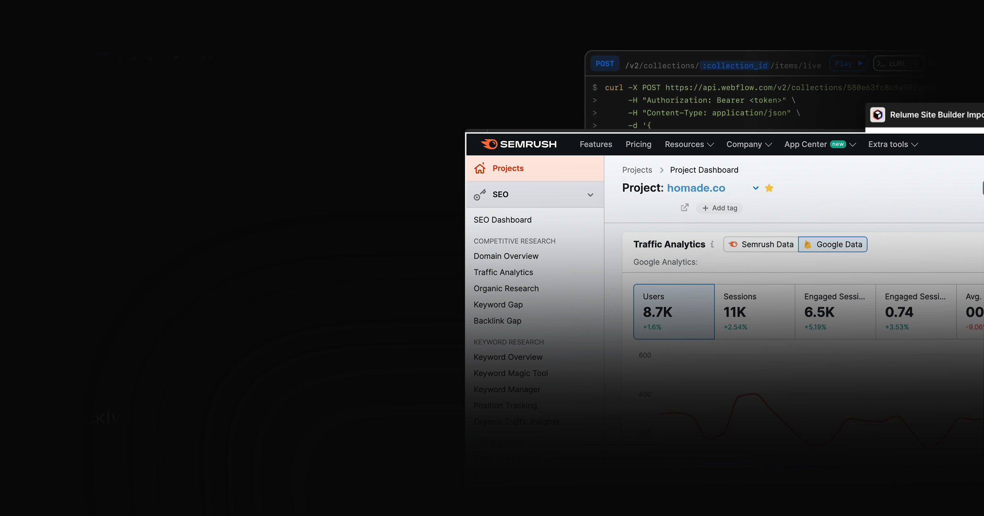
Task: Click the Relume Site Builder app icon
Action: point(878,115)
